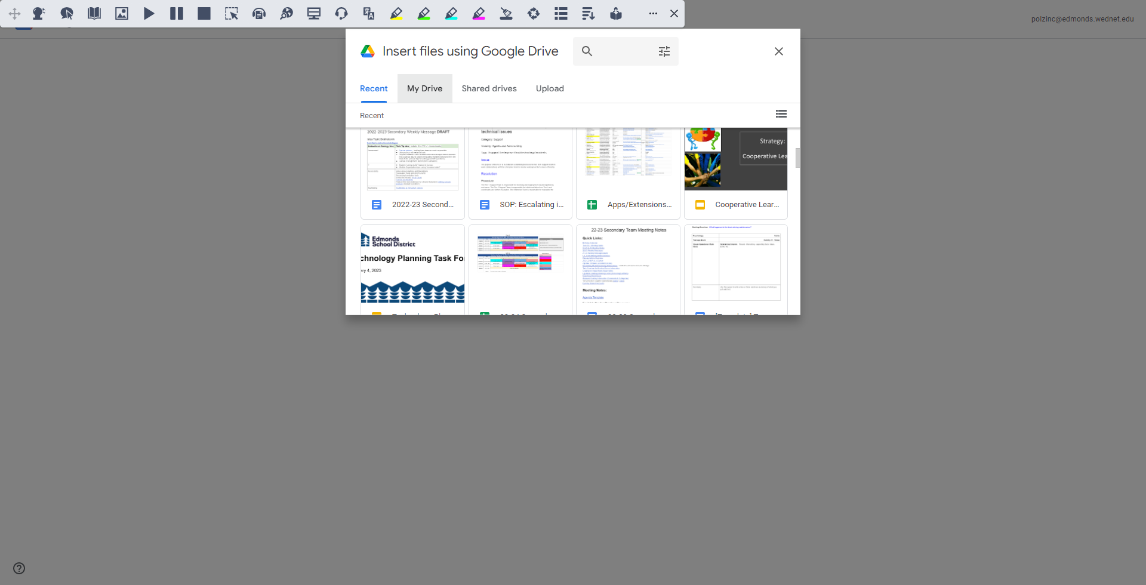Image resolution: width=1146 pixels, height=585 pixels.
Task: Stop the text-to-speech playback
Action: (x=204, y=14)
